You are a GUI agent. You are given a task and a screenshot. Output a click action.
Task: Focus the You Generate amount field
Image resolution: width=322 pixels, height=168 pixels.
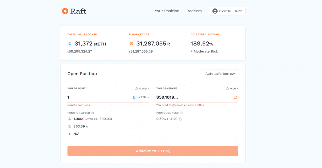pyautogui.click(x=194, y=97)
